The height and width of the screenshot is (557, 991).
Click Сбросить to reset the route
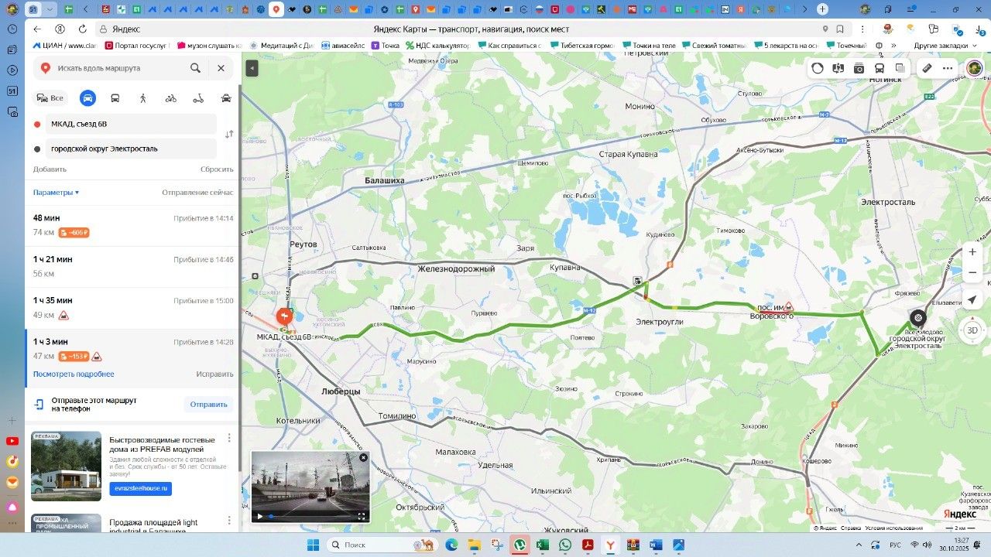[x=217, y=169]
